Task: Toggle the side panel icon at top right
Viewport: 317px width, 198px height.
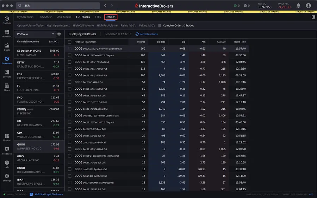Action: [x=313, y=17]
